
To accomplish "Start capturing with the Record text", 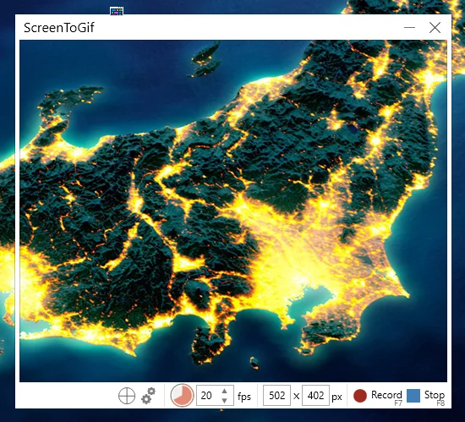I will pos(386,395).
